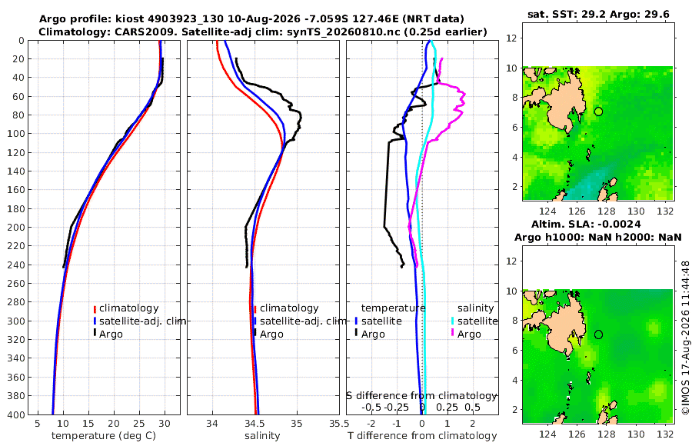Click magenta Argo salinity legend marker

click(x=452, y=332)
